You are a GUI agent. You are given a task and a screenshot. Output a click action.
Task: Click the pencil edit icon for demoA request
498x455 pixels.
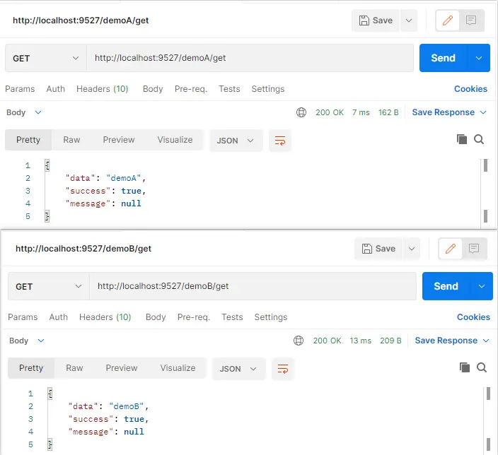(x=447, y=20)
